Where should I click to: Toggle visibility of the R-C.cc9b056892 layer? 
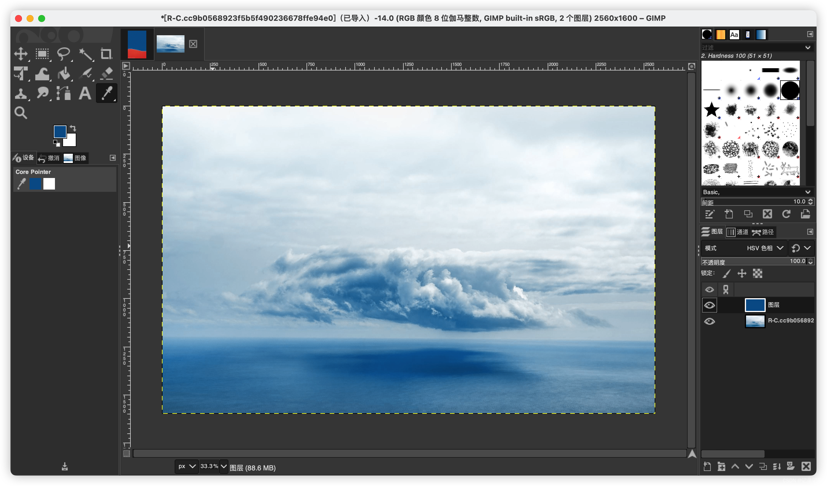click(710, 321)
